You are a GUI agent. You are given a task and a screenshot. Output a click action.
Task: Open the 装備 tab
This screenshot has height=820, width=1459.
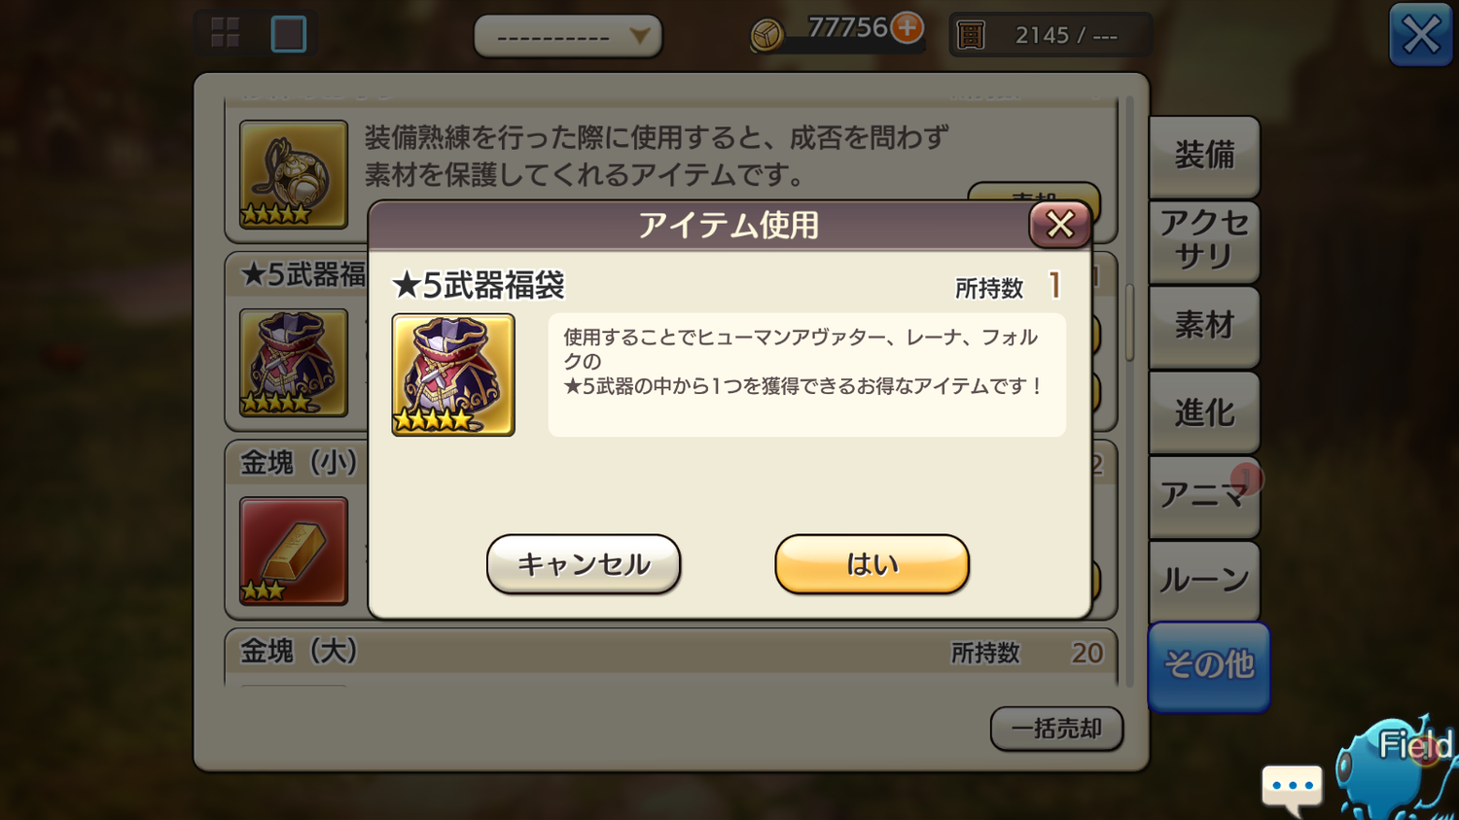(1204, 156)
